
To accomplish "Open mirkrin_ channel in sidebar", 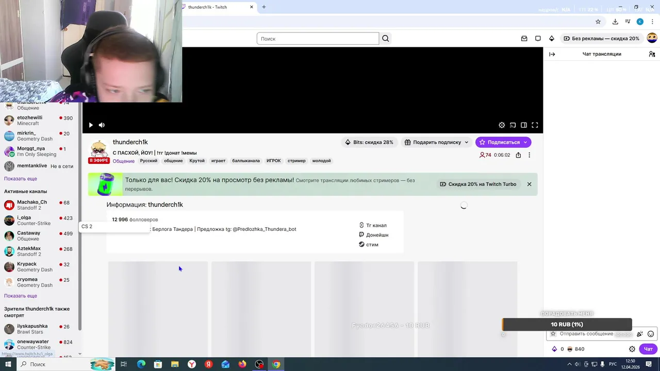I will pyautogui.click(x=39, y=136).
